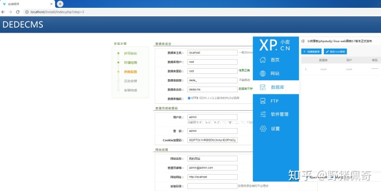The height and width of the screenshot is (191, 381).
Task: Click the masked password cell in root row
Action: [x=375, y=69]
